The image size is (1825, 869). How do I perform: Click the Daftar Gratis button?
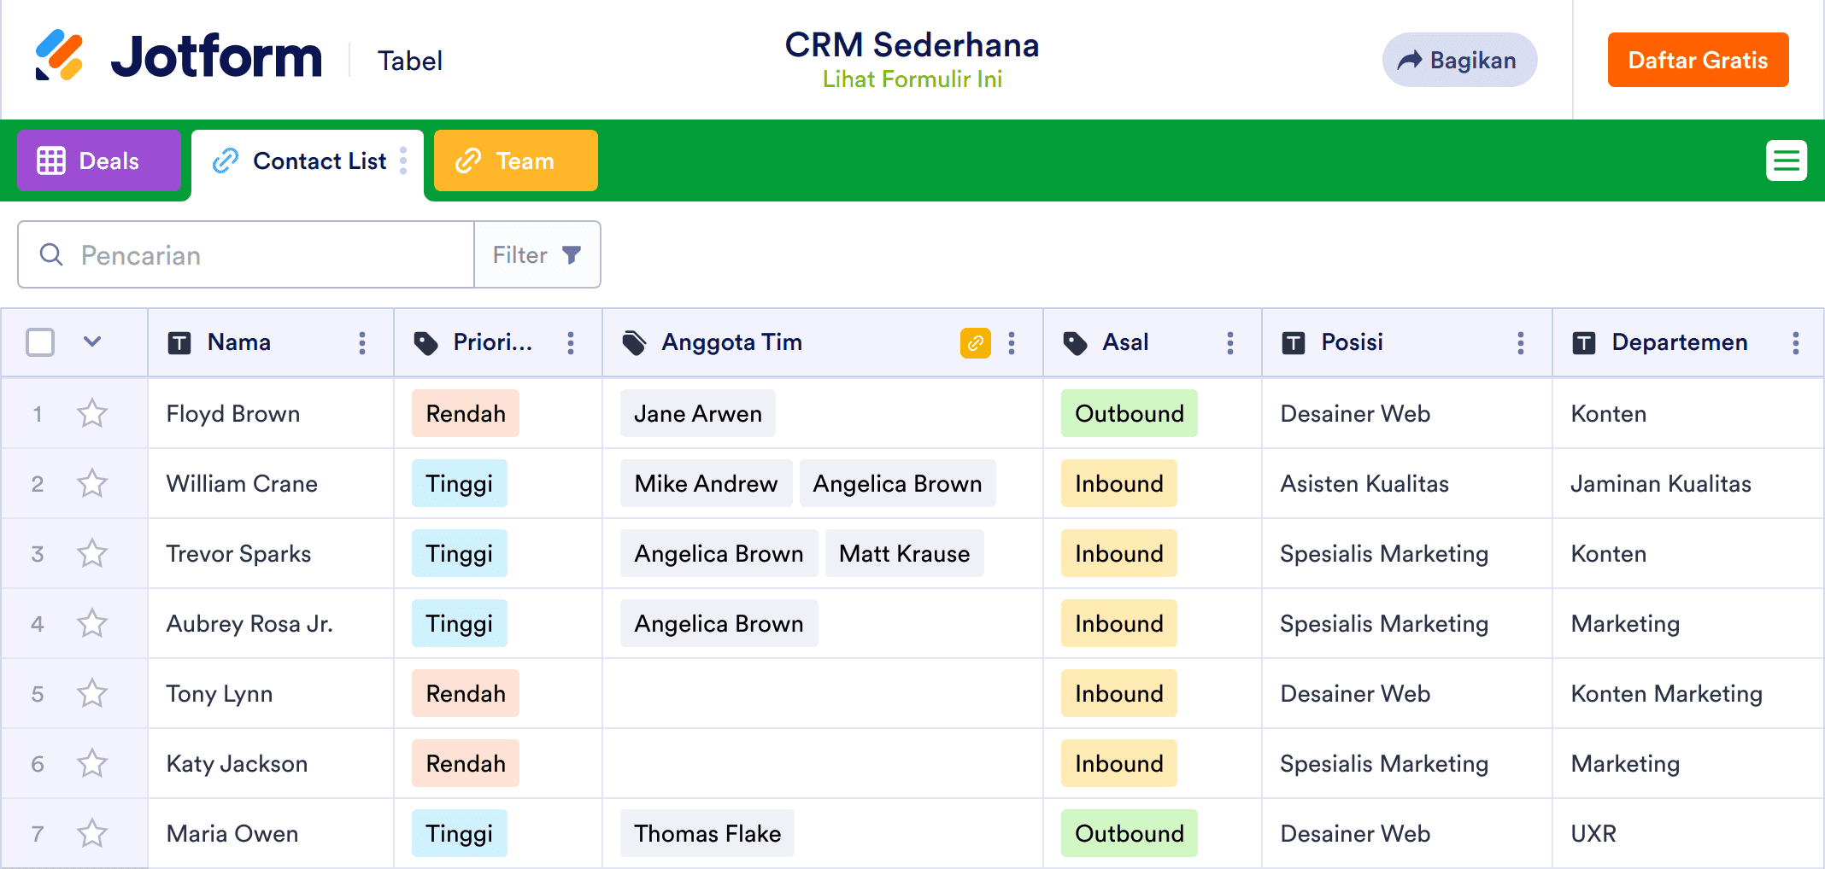click(x=1698, y=60)
